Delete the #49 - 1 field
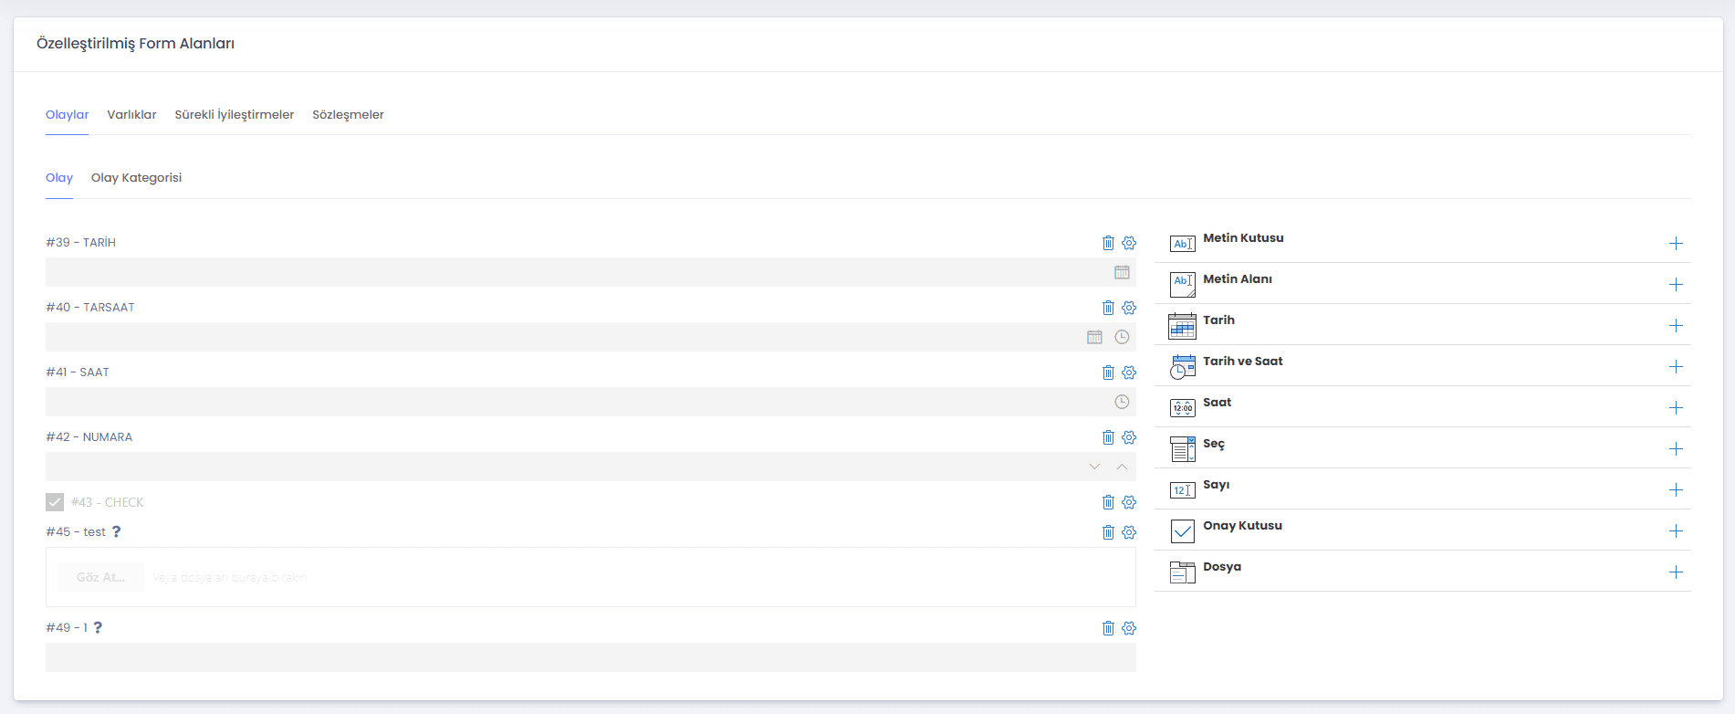The image size is (1735, 714). point(1108,628)
